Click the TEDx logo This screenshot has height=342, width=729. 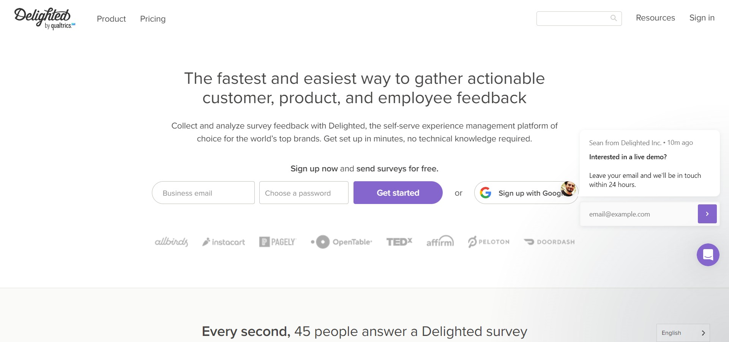399,242
